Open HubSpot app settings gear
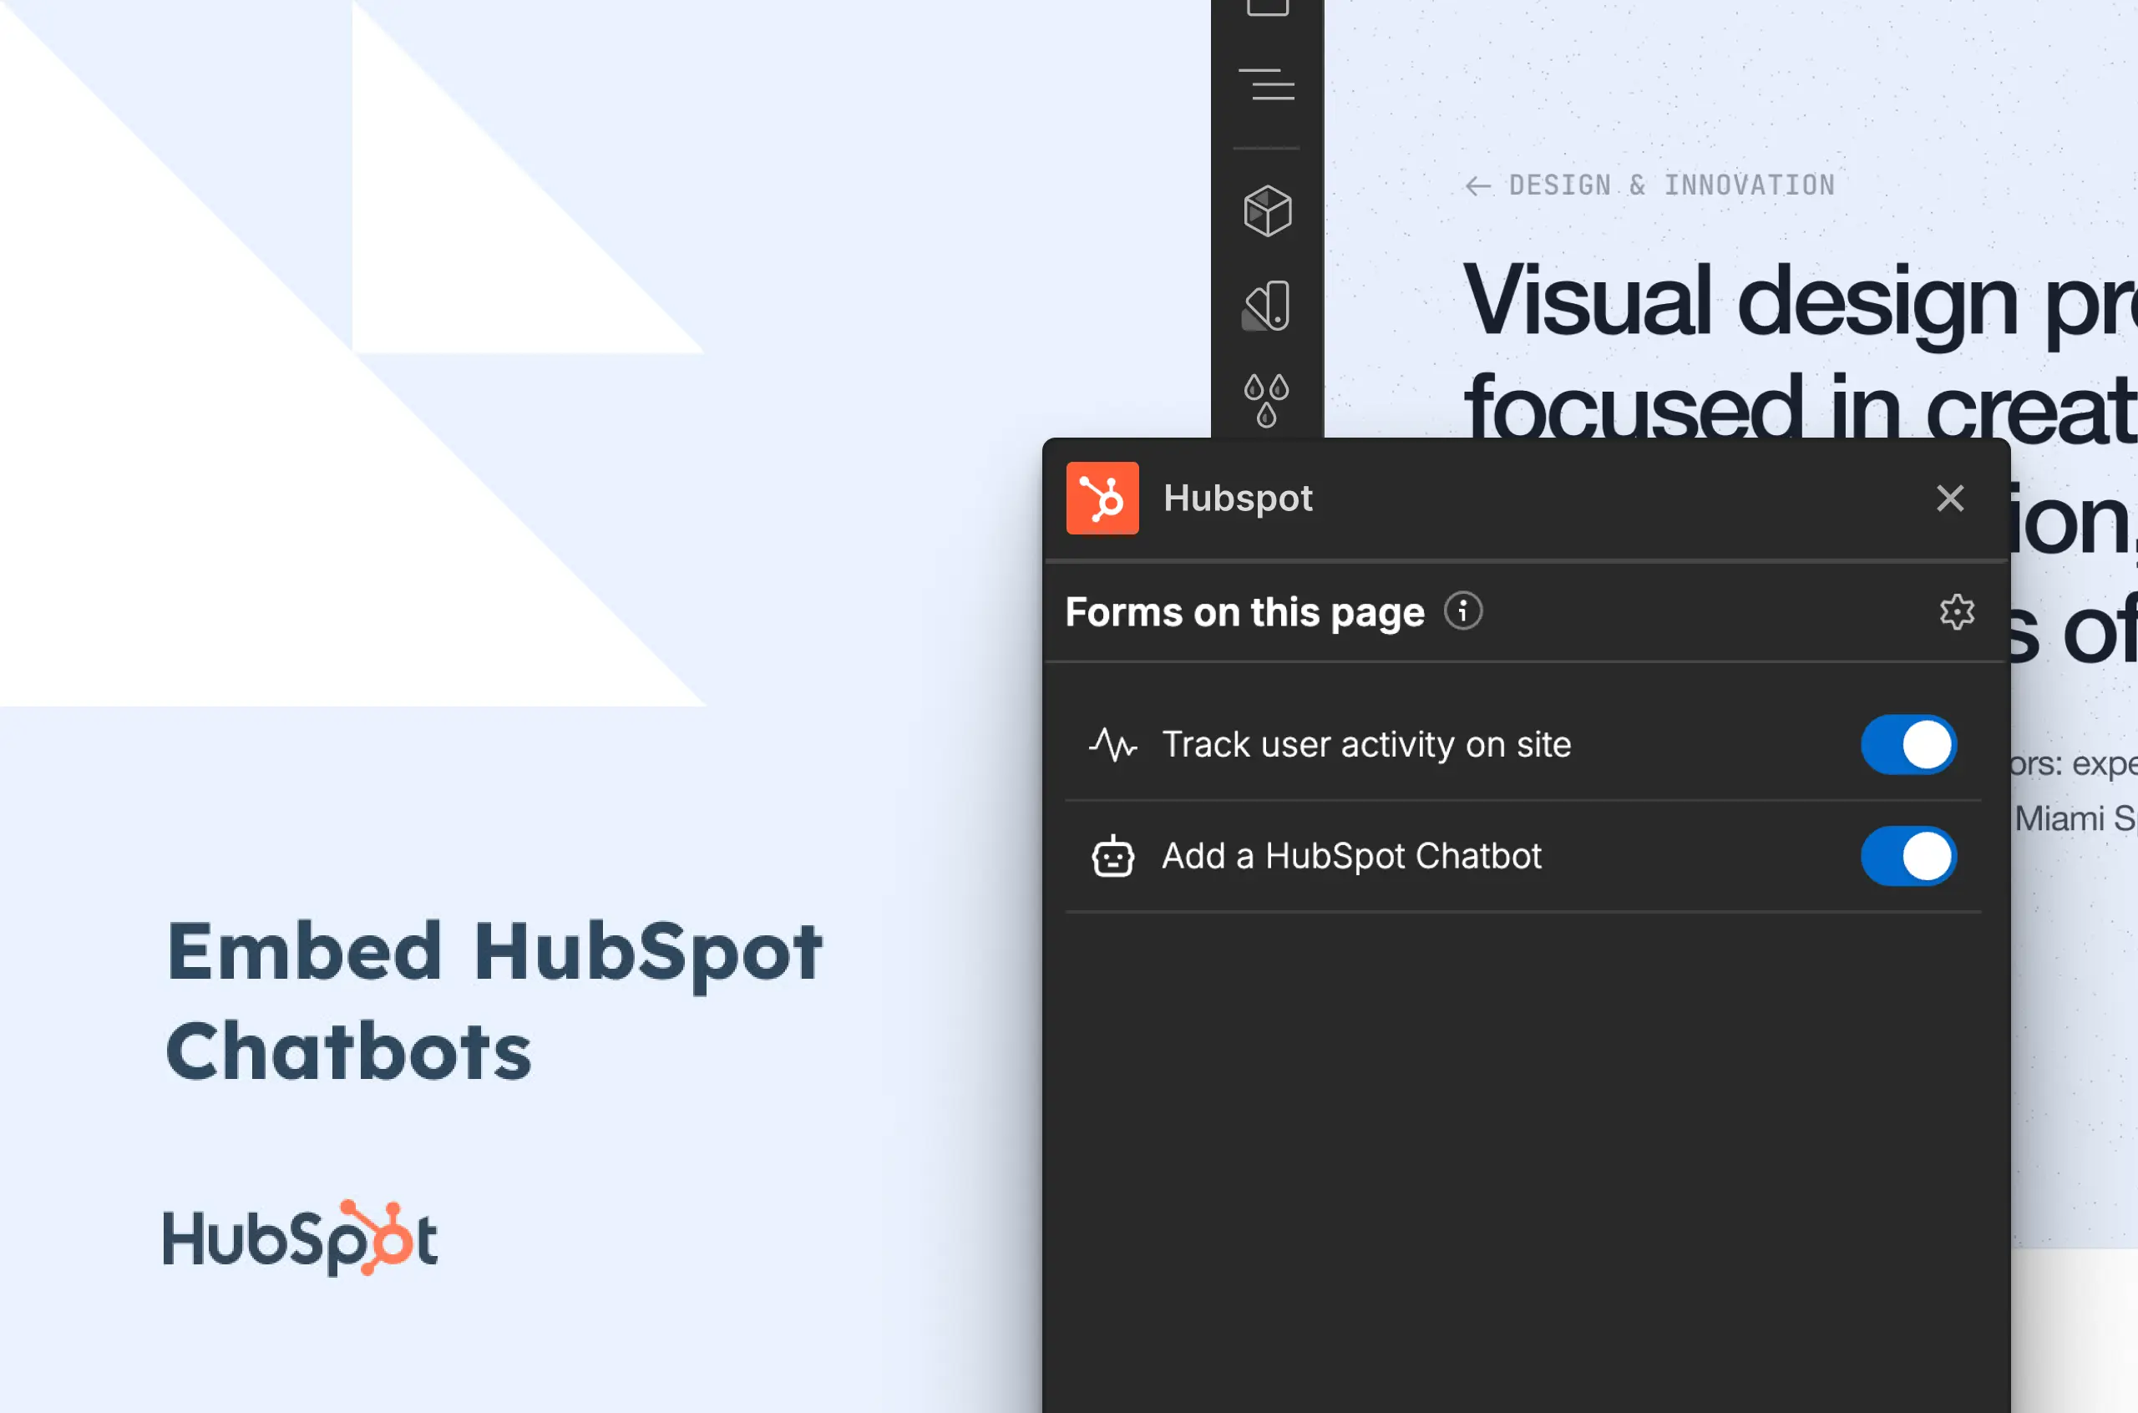Image resolution: width=2138 pixels, height=1413 pixels. tap(1956, 612)
